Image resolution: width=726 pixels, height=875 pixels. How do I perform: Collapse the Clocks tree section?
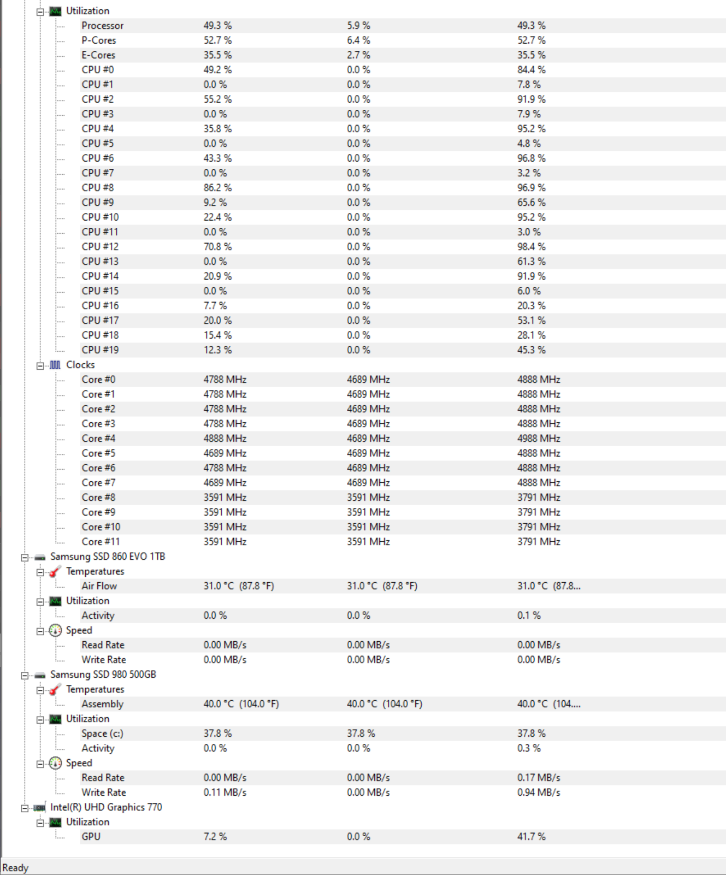pyautogui.click(x=40, y=366)
